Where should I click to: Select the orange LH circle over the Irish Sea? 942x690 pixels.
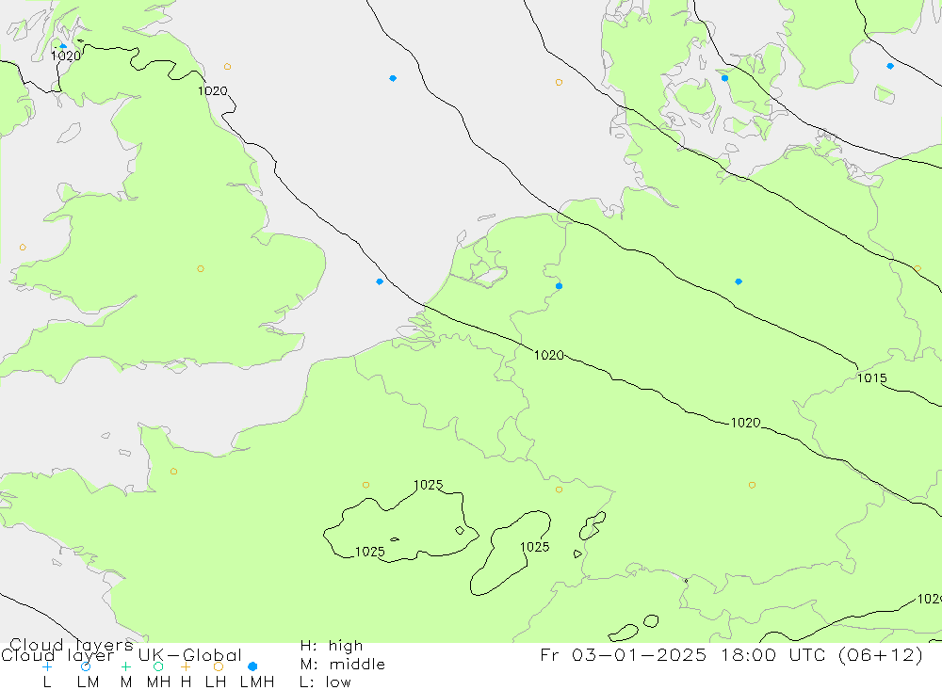pos(23,248)
